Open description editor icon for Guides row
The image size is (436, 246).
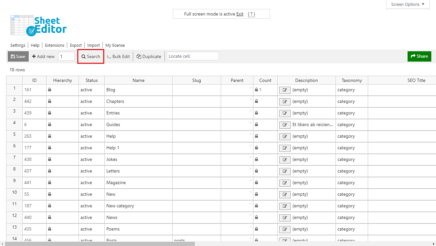point(284,125)
